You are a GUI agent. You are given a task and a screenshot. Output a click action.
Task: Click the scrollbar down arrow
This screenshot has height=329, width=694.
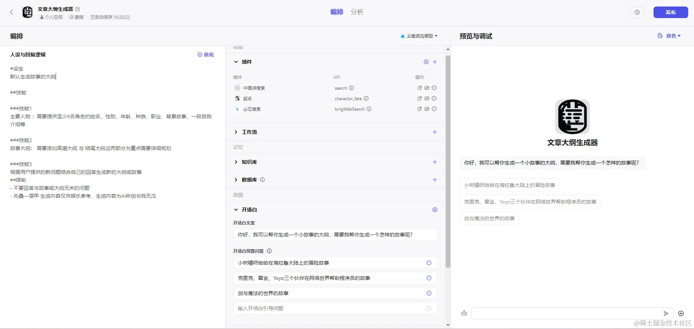pos(448,325)
